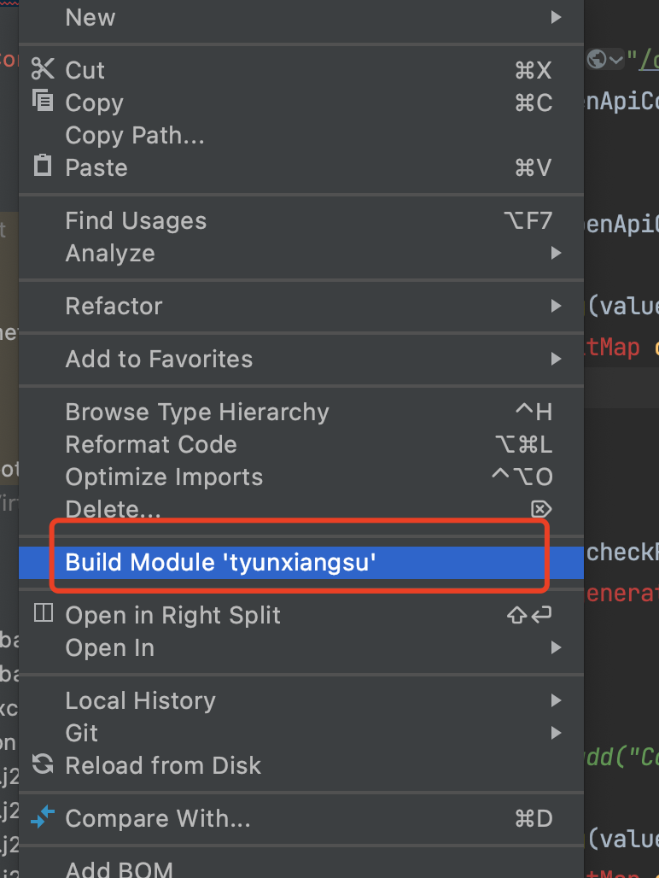Click the 'checkP' code text in the editor
Screen dimensions: 659x878
pyautogui.click(x=622, y=553)
